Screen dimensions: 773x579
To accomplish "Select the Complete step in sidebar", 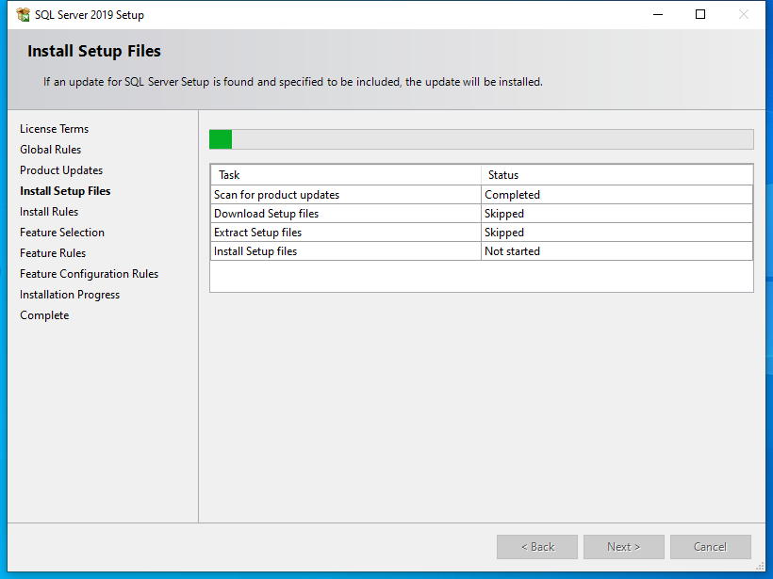I will click(44, 315).
